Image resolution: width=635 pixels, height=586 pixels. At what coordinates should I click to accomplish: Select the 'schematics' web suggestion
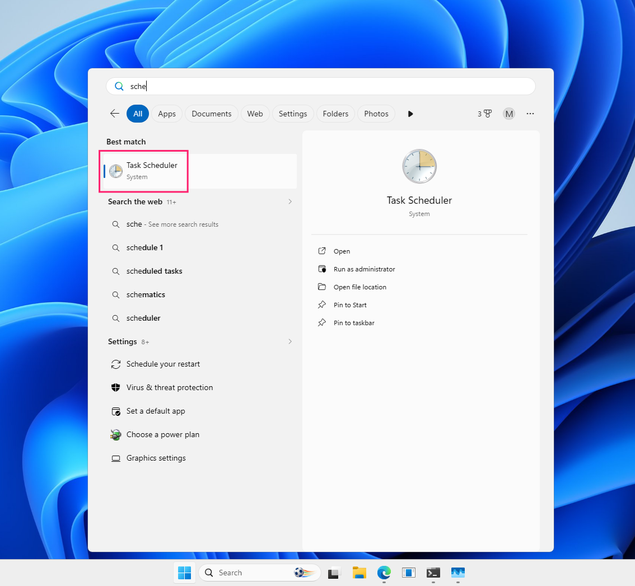[200, 294]
